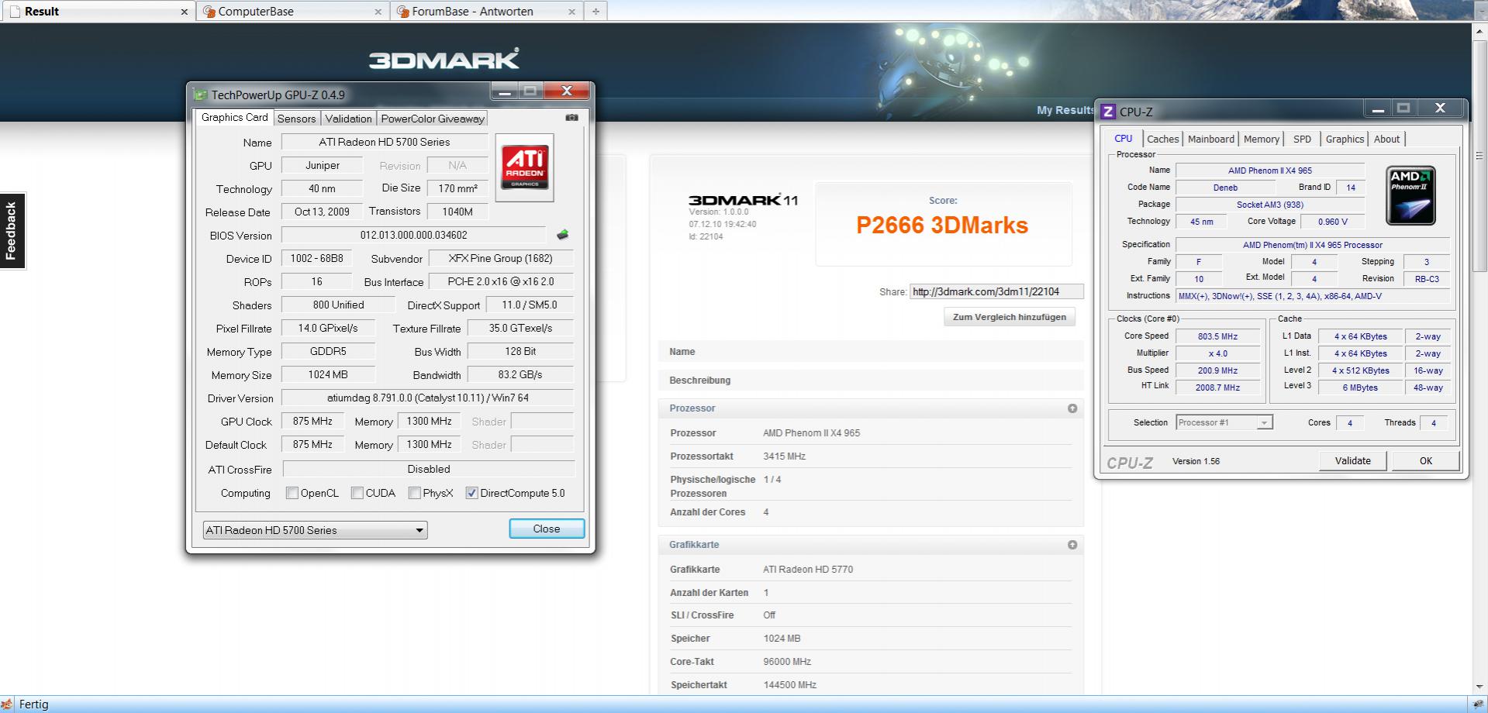
Task: Click the Result tab page icon
Action: point(15,12)
